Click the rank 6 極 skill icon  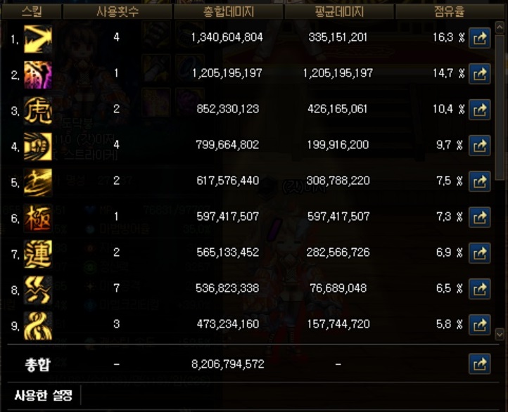pos(38,218)
